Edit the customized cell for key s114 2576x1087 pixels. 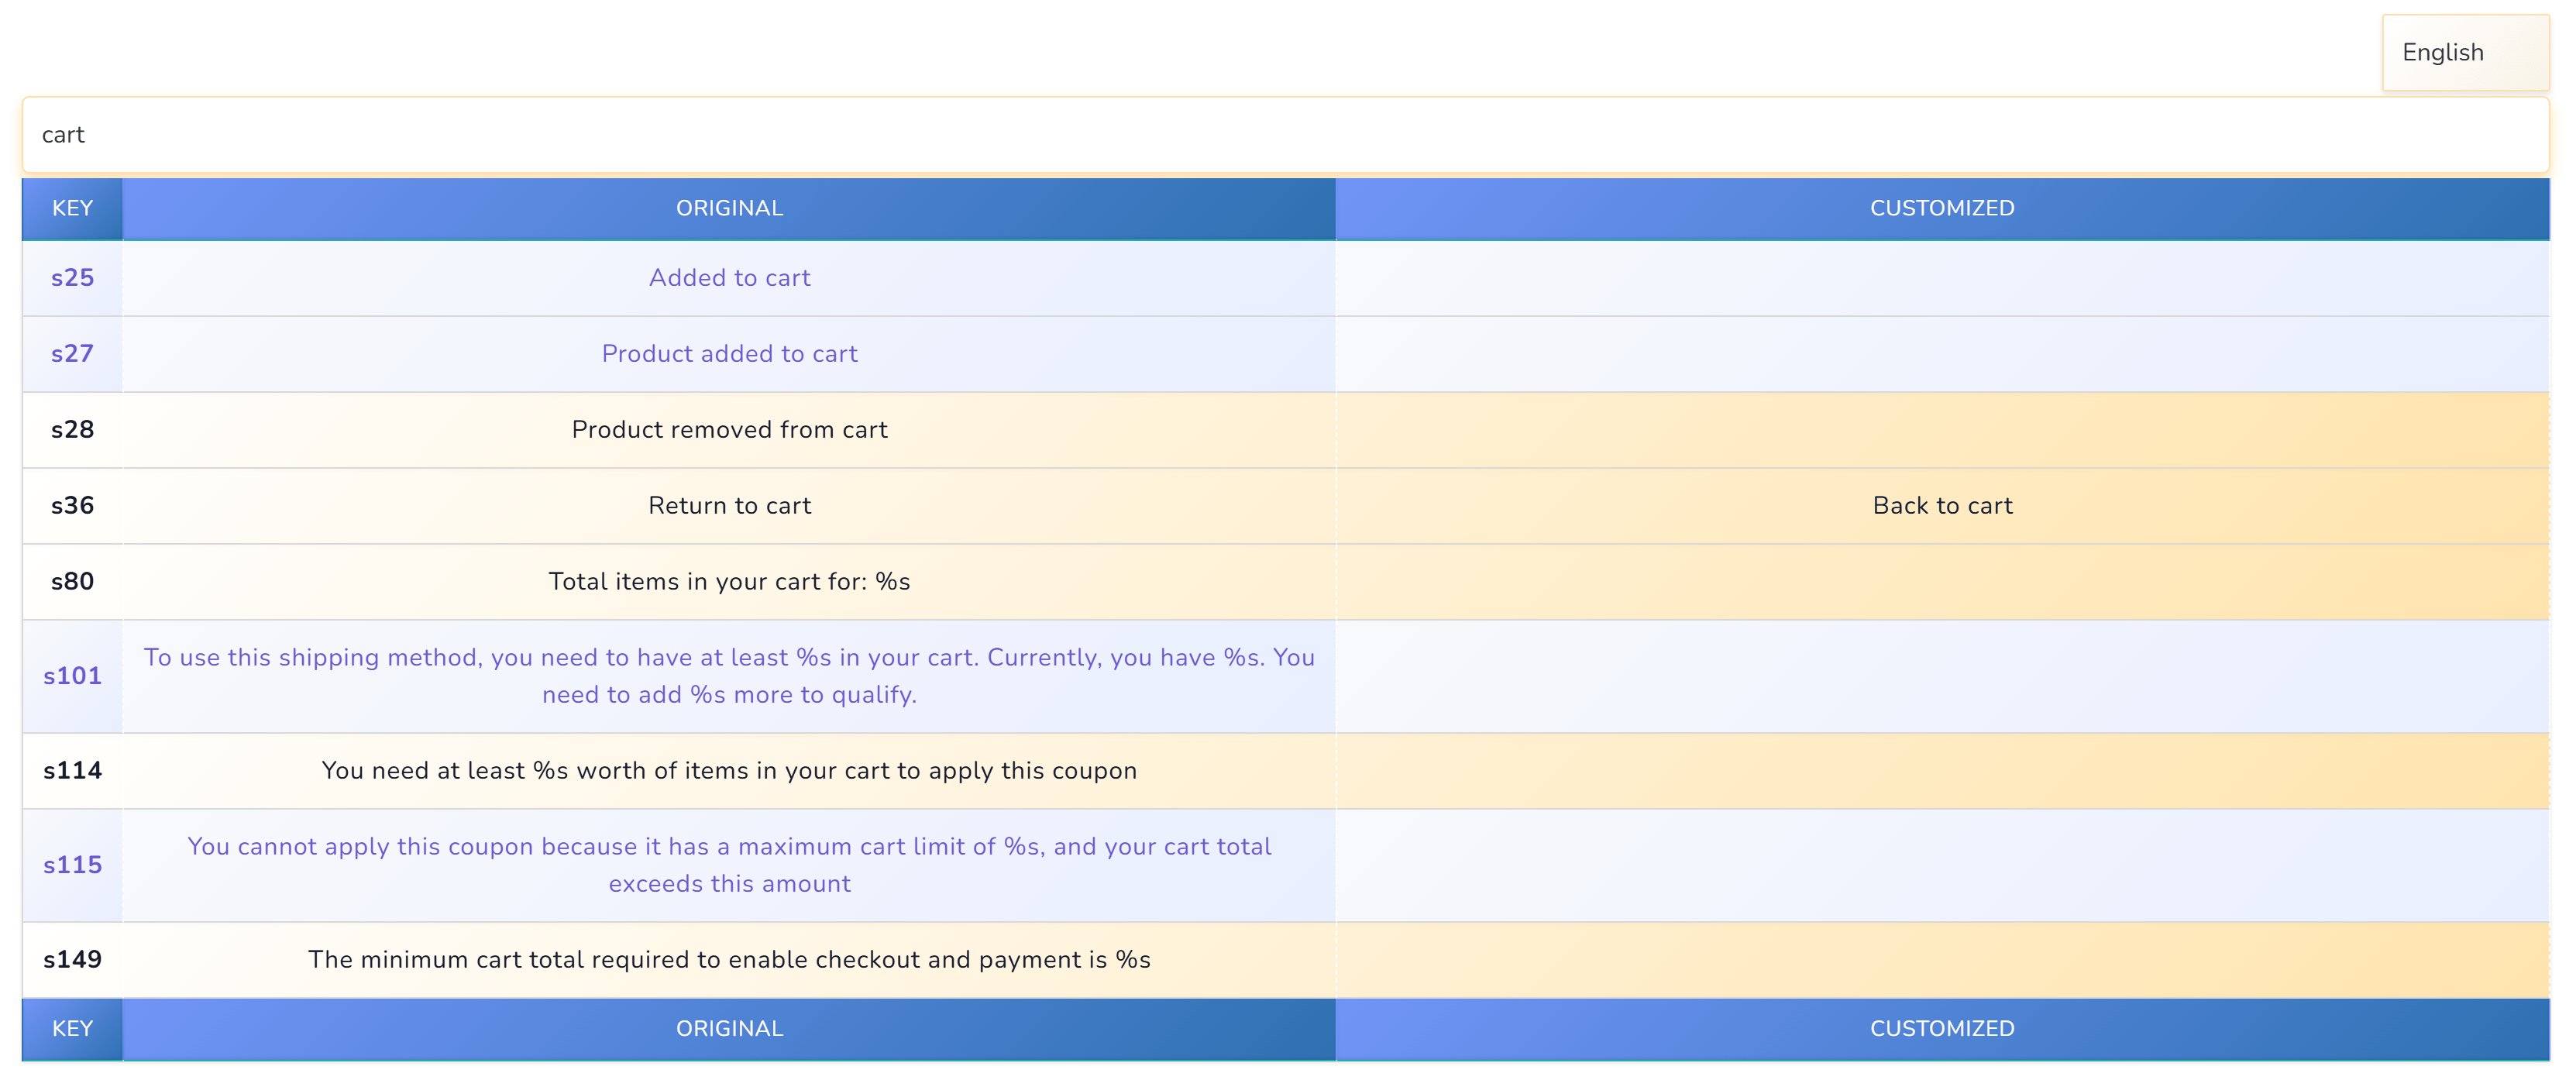pyautogui.click(x=1941, y=771)
